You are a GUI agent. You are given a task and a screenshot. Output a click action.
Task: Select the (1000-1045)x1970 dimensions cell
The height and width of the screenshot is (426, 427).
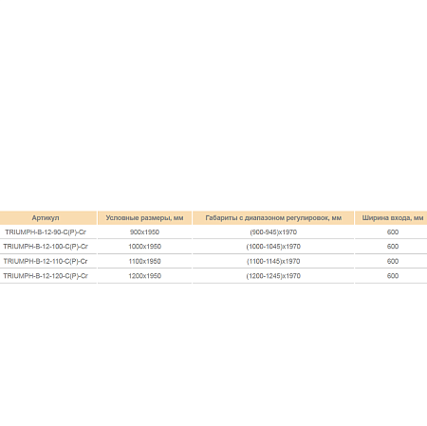[x=273, y=247]
